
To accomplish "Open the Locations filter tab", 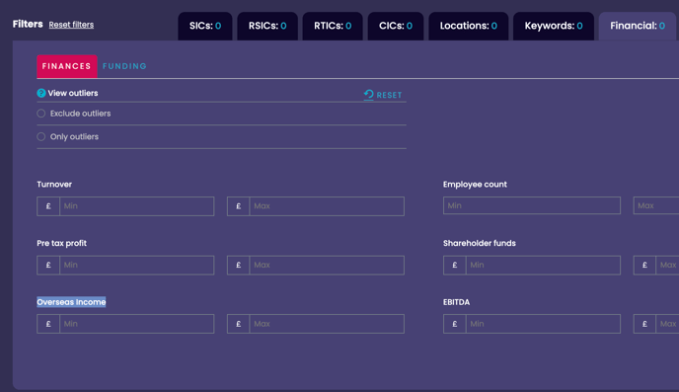I will click(469, 26).
